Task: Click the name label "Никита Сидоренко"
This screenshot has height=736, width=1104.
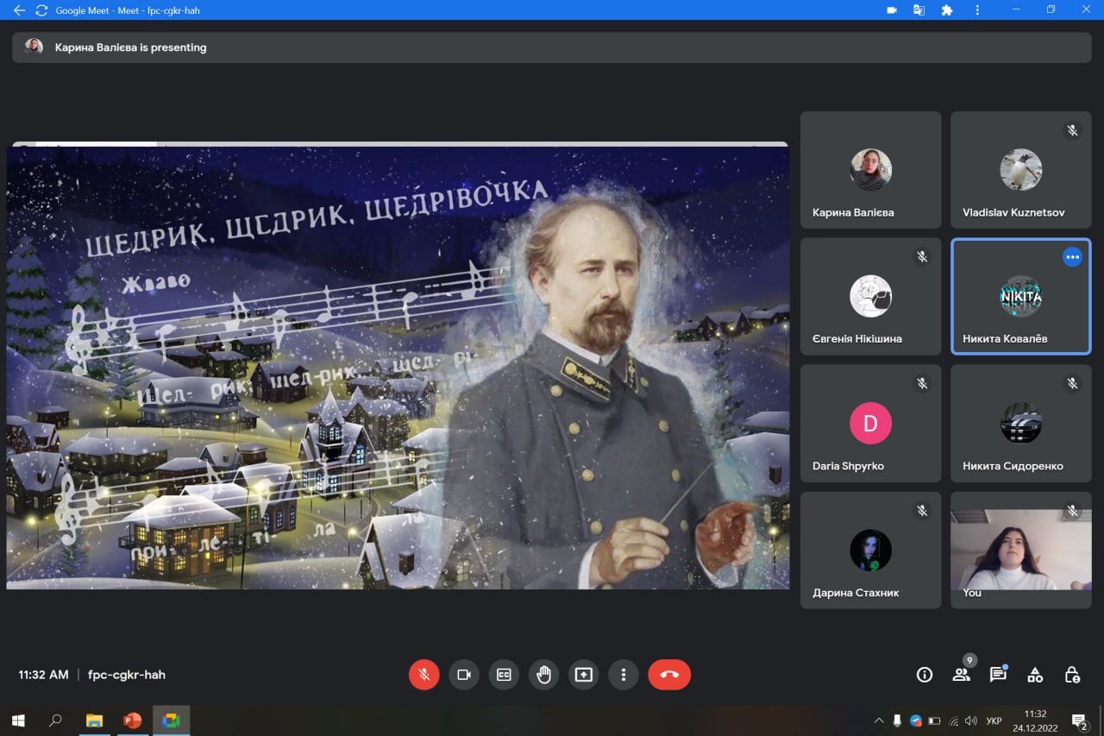Action: coord(1013,466)
